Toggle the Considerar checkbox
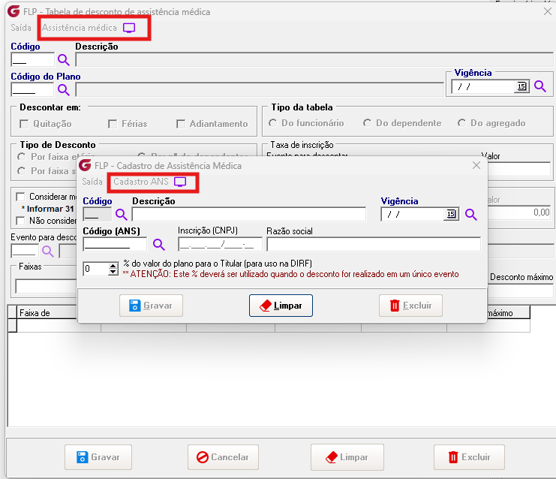 click(x=20, y=197)
